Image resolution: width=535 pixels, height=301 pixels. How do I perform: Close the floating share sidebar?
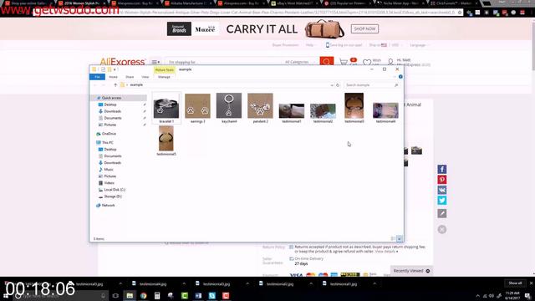click(442, 229)
